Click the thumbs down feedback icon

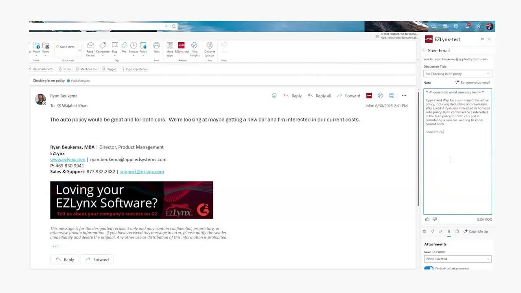click(x=435, y=219)
